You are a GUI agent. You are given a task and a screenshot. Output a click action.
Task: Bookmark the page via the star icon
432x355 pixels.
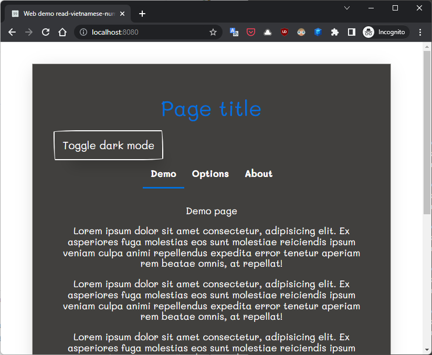(x=213, y=32)
